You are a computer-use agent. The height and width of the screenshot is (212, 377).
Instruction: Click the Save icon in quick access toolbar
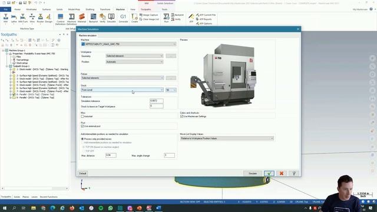(9, 3)
